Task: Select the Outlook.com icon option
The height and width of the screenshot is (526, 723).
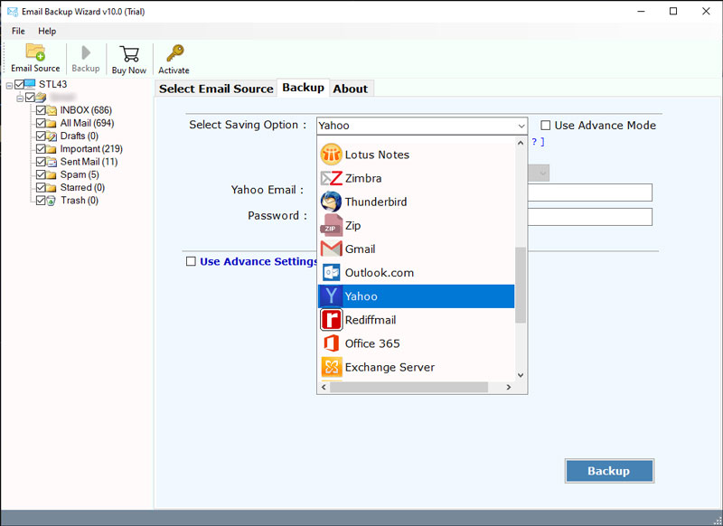Action: click(x=331, y=272)
